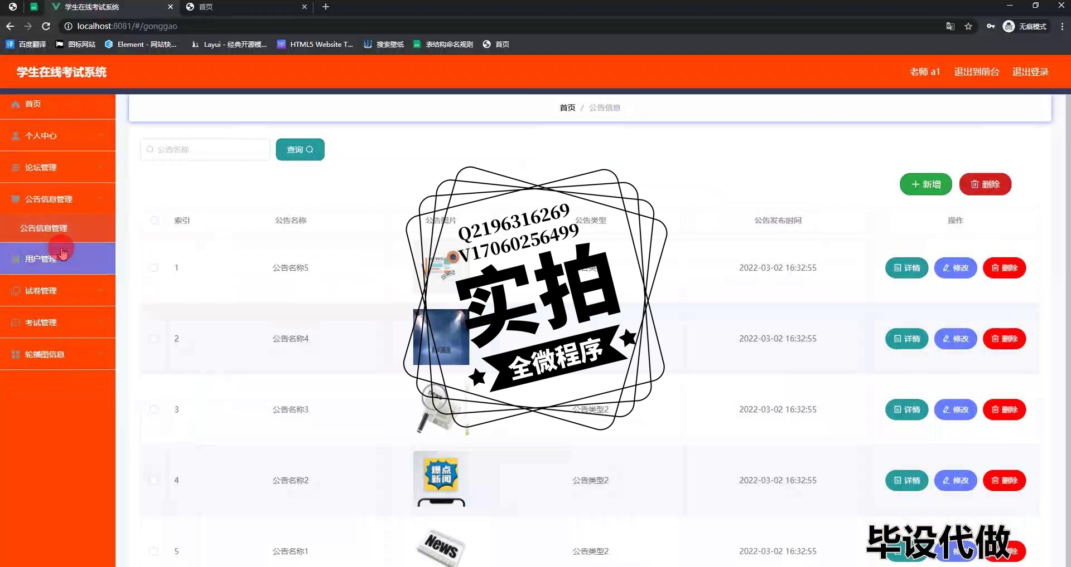Check the checkbox for row 2
1071x567 pixels.
(x=154, y=339)
